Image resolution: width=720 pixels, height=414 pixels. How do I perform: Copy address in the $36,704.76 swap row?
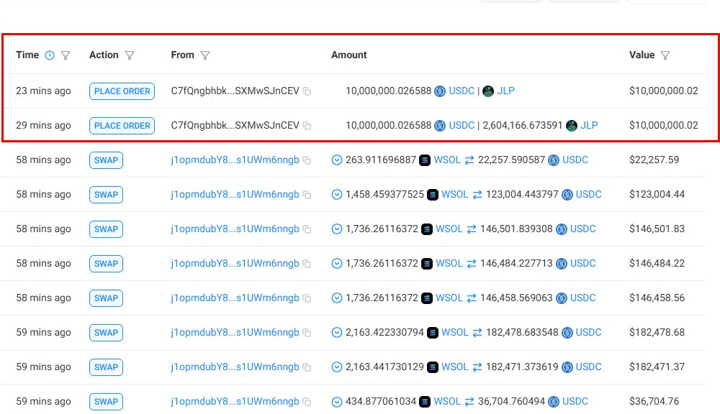tap(307, 402)
